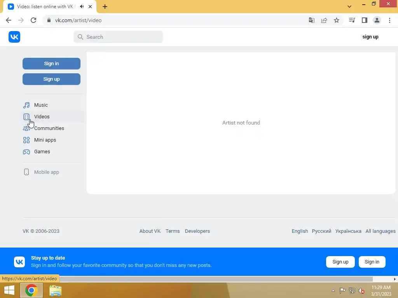This screenshot has height=298, width=398.
Task: Click banner Sign in button
Action: coord(372,262)
